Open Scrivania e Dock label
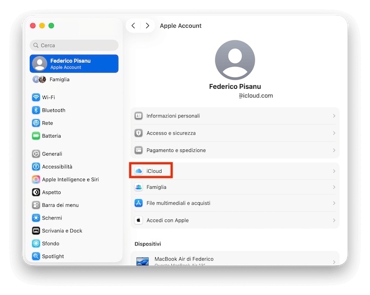 (62, 231)
